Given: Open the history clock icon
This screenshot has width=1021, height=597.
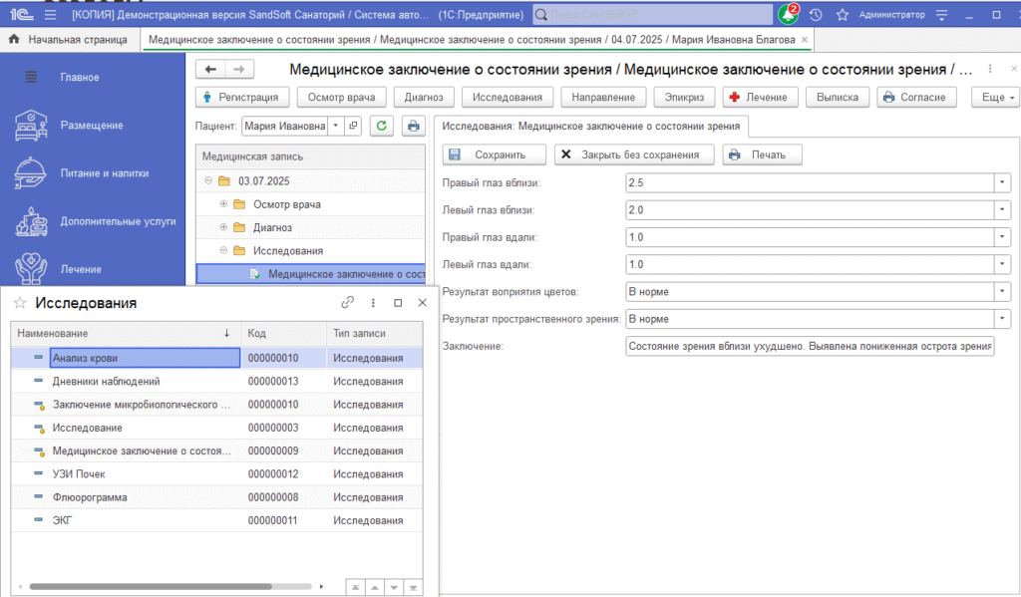Looking at the screenshot, I should 816,15.
